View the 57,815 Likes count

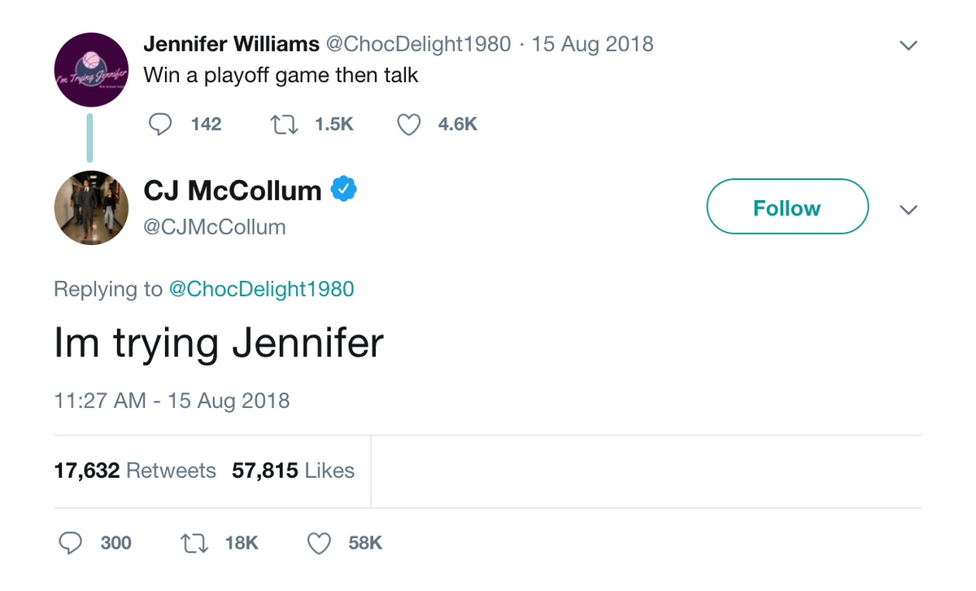coord(293,471)
